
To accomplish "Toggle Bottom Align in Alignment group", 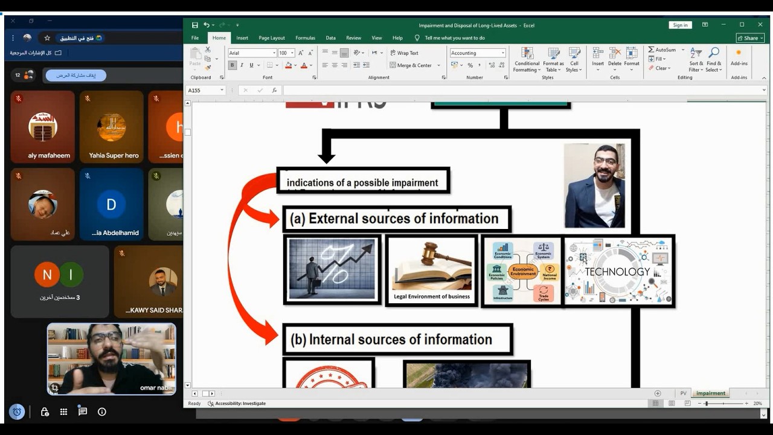I will coord(344,53).
